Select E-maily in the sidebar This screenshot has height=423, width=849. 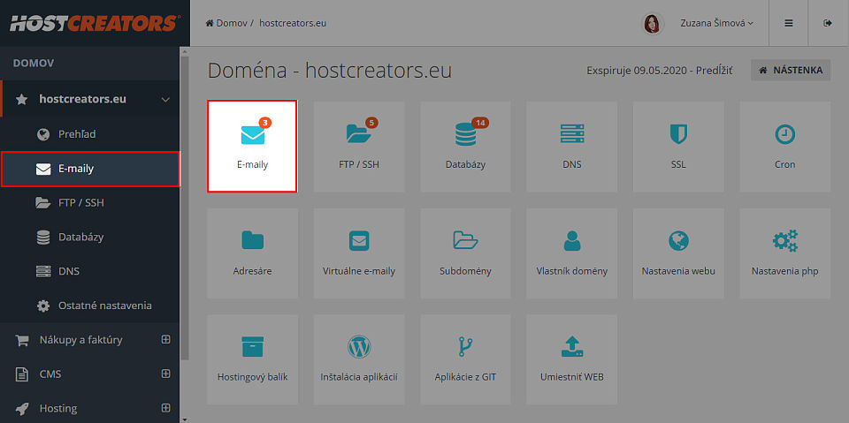(90, 169)
